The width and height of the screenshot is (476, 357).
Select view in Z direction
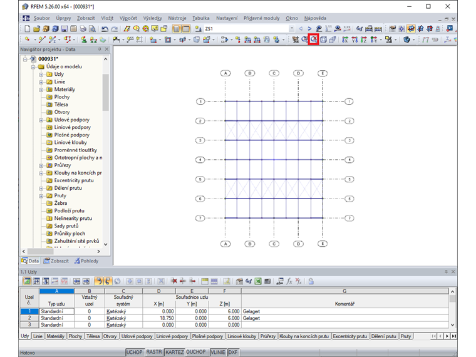pyautogui.click(x=364, y=39)
